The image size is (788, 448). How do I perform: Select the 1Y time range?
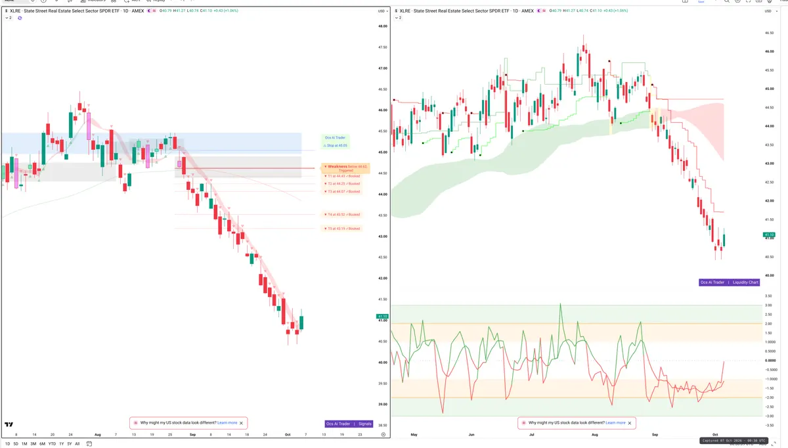click(61, 444)
